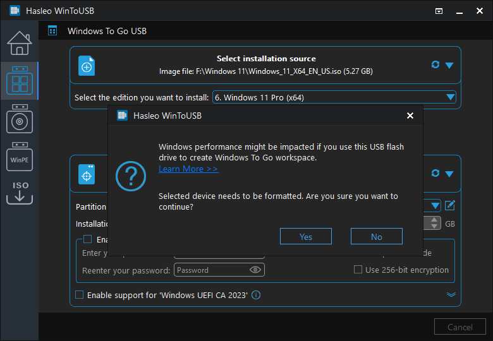Toggle the Enable BitLocker checkbox
Image resolution: width=493 pixels, height=341 pixels.
coord(87,239)
